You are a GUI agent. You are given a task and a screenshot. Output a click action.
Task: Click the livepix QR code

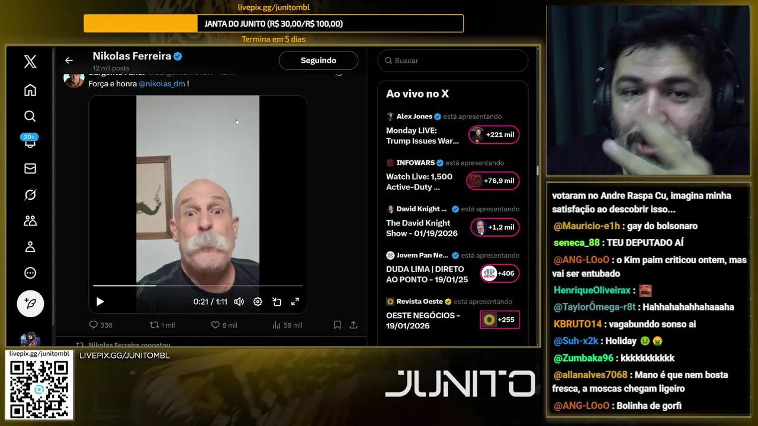click(x=39, y=389)
